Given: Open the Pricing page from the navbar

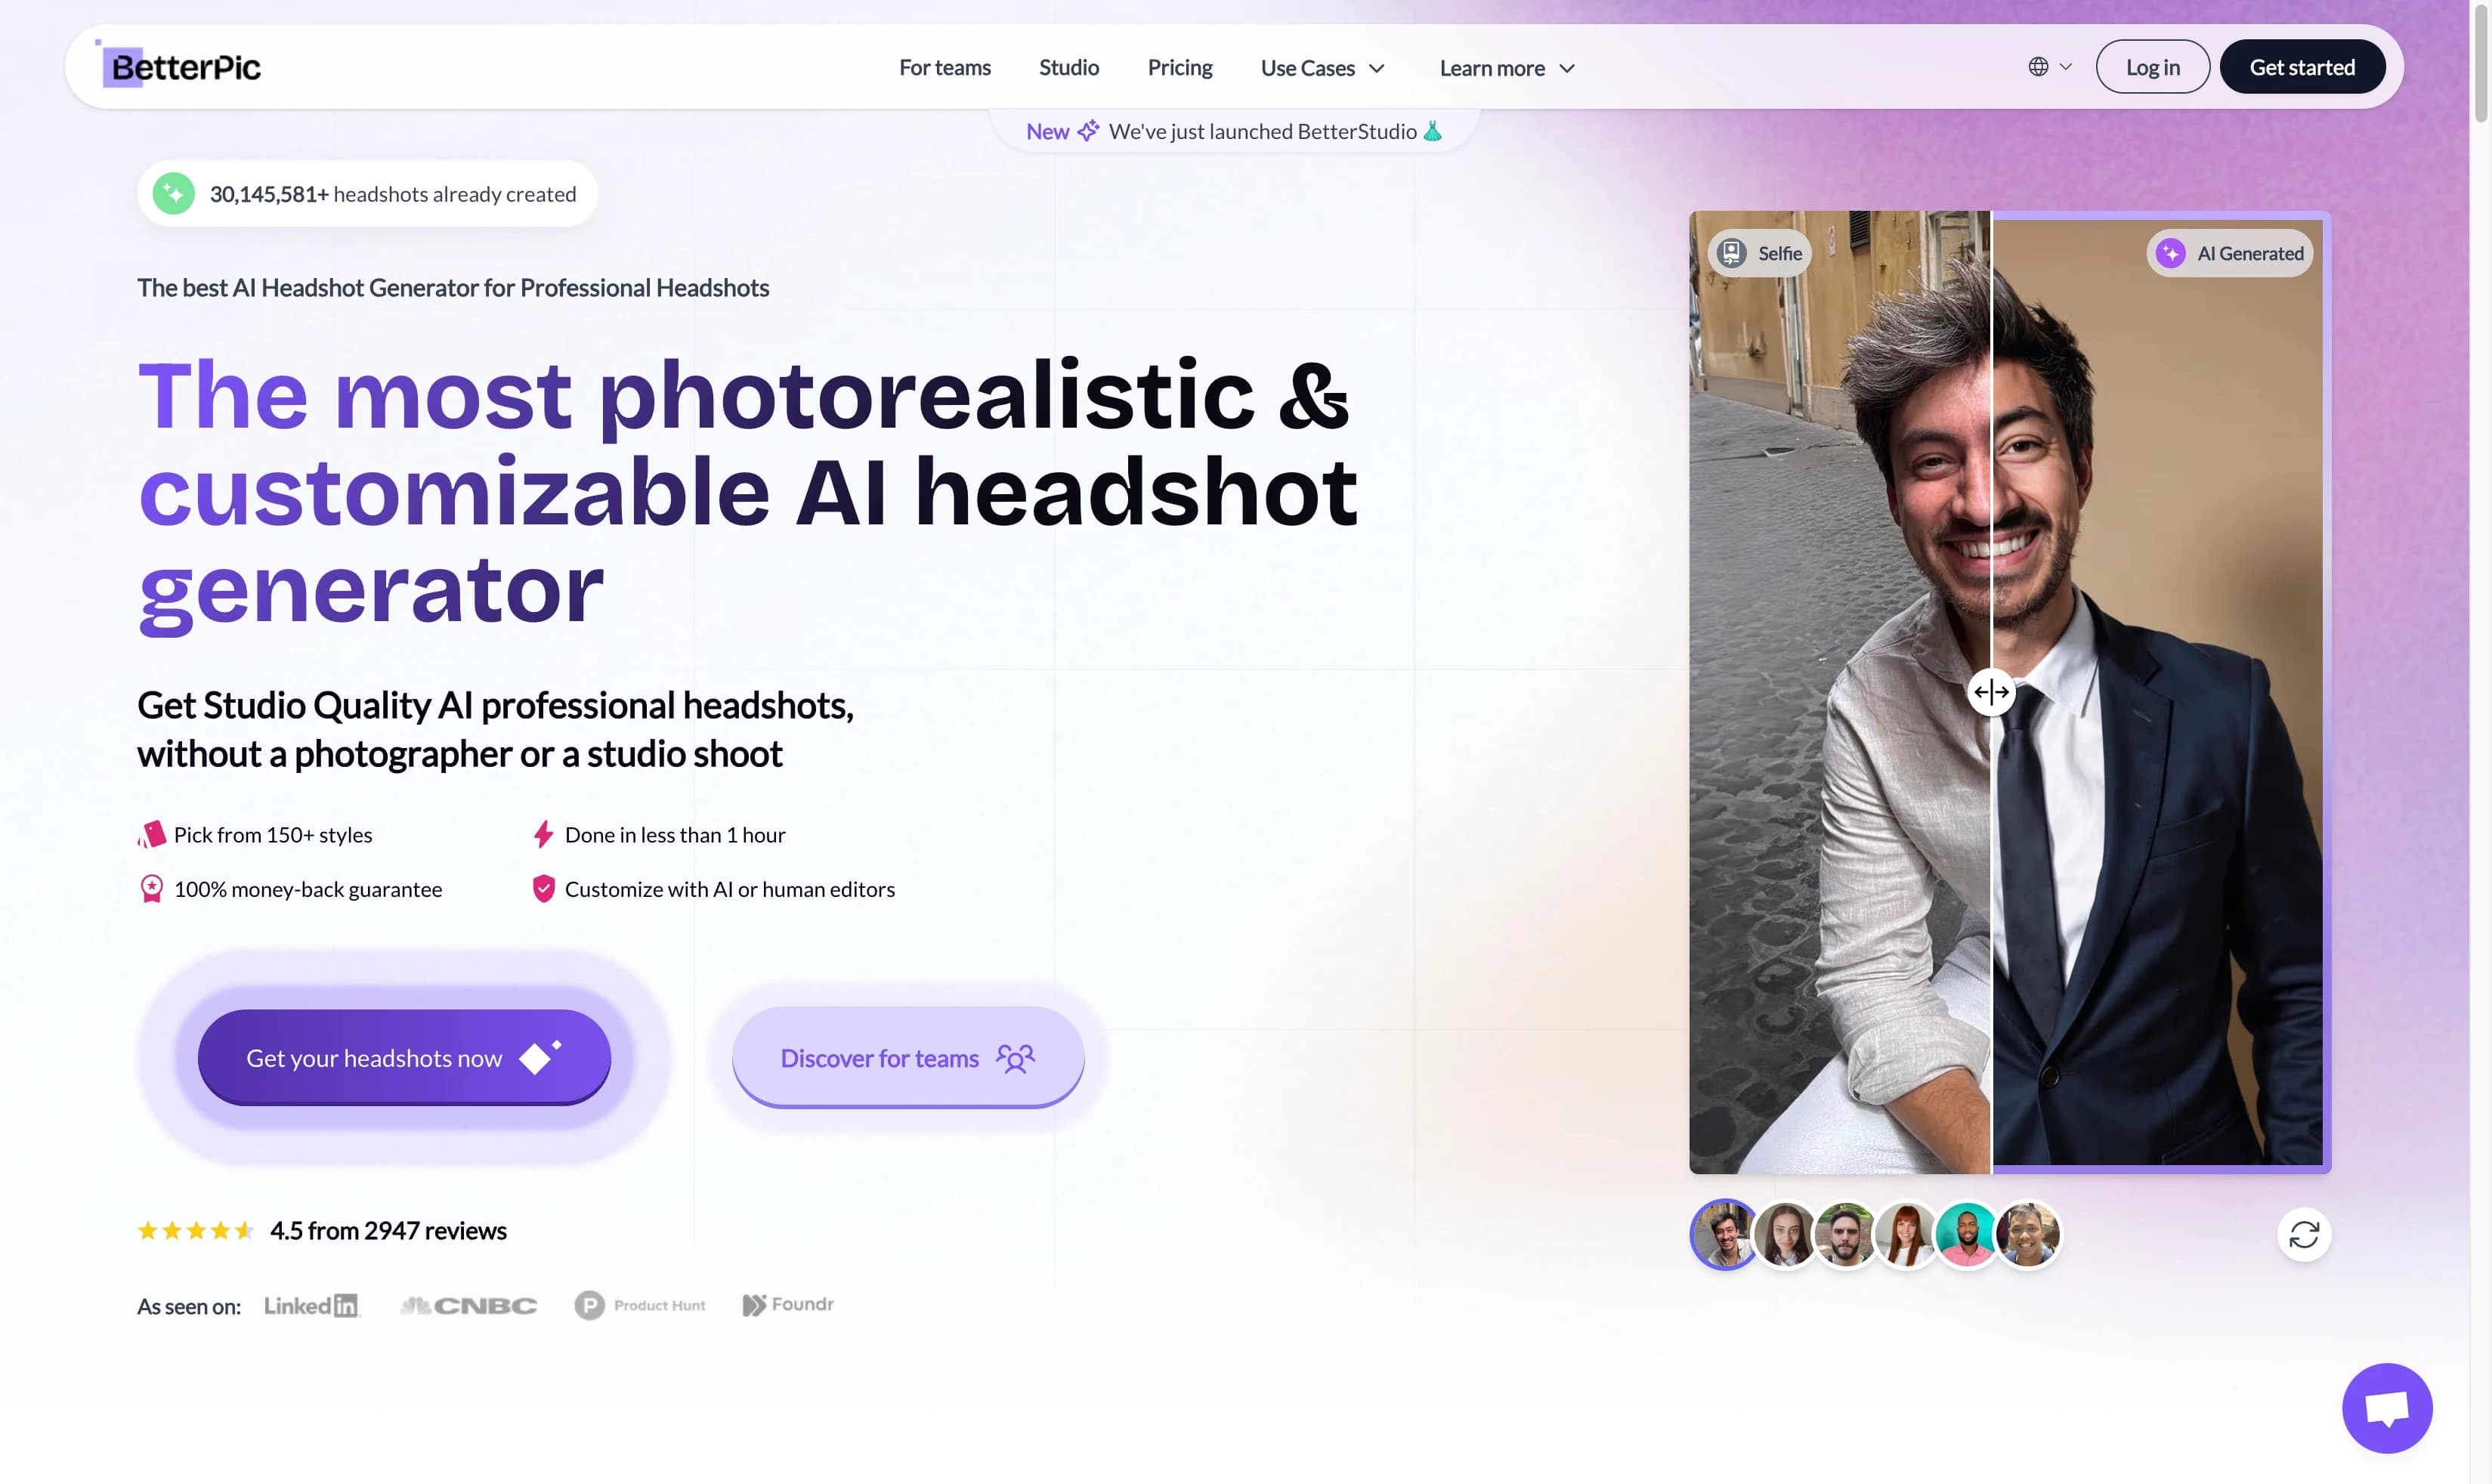Looking at the screenshot, I should click(x=1179, y=67).
